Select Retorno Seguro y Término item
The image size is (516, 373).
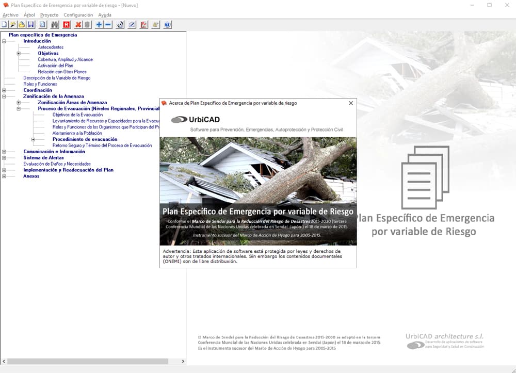tap(102, 145)
